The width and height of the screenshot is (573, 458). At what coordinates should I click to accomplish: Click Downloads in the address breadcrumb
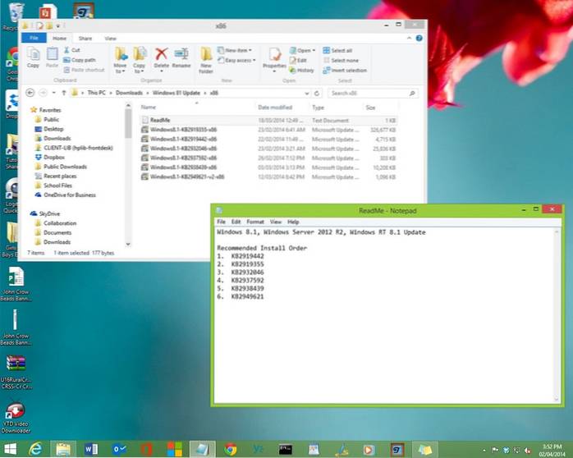pyautogui.click(x=129, y=93)
